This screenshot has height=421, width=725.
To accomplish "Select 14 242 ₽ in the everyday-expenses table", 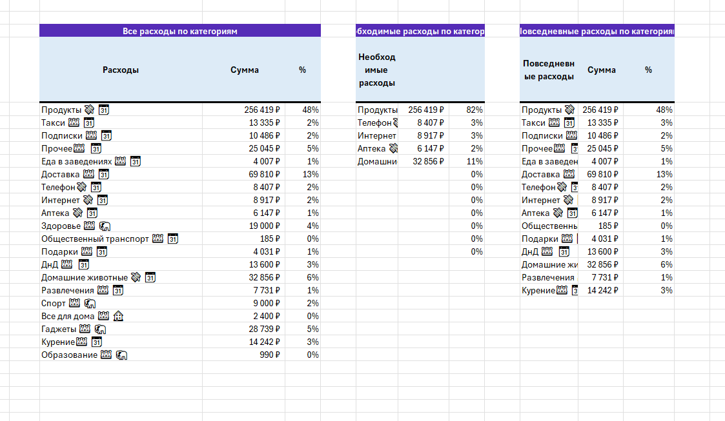I will (x=600, y=290).
